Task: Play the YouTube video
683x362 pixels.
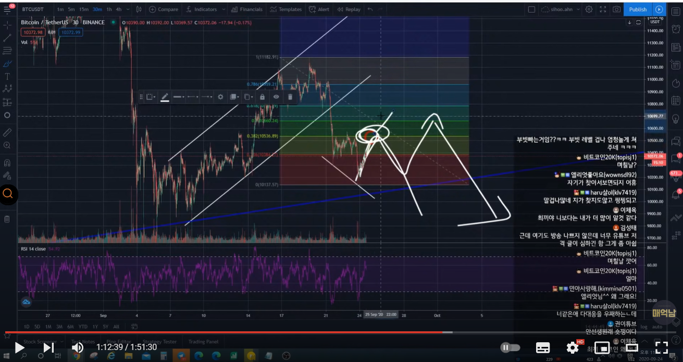Action: click(19, 347)
